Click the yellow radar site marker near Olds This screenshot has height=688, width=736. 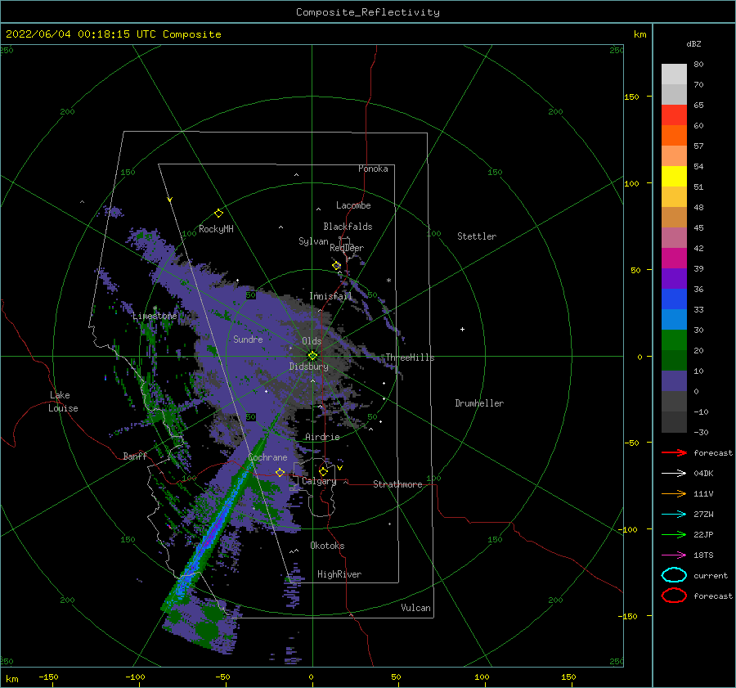(312, 356)
